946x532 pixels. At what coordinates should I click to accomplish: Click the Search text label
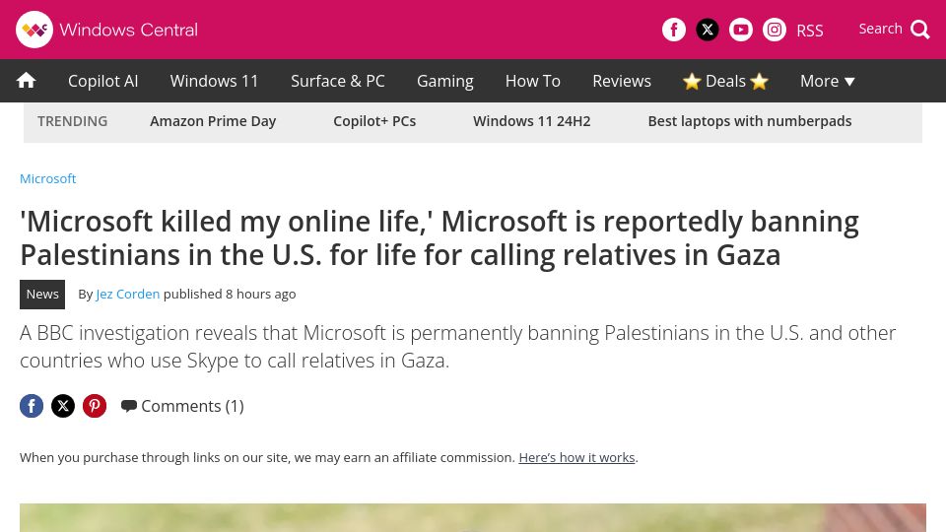point(880,29)
